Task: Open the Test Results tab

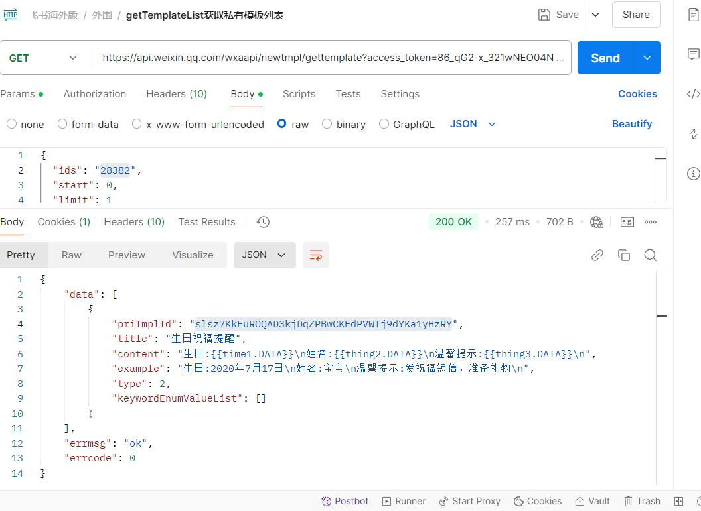Action: pyautogui.click(x=206, y=222)
